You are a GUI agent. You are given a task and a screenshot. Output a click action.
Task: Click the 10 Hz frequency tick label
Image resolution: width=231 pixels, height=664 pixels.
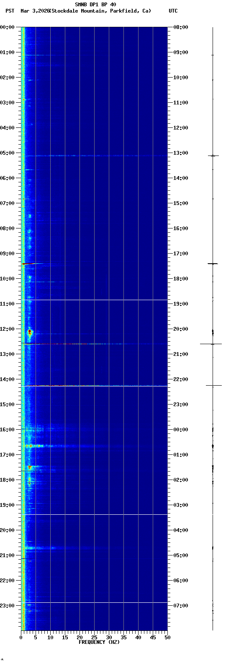point(50,638)
